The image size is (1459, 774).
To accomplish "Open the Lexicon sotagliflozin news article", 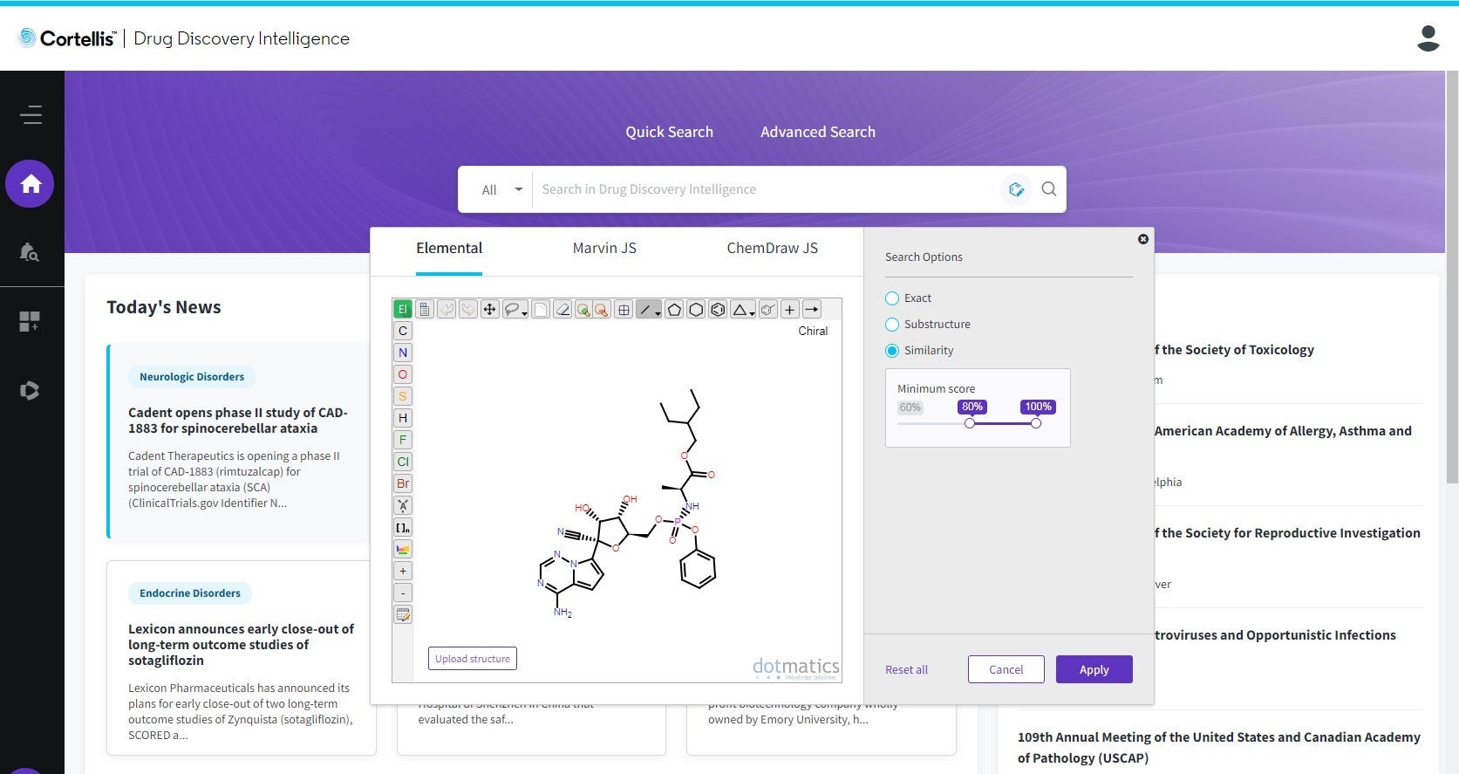I will 241,645.
